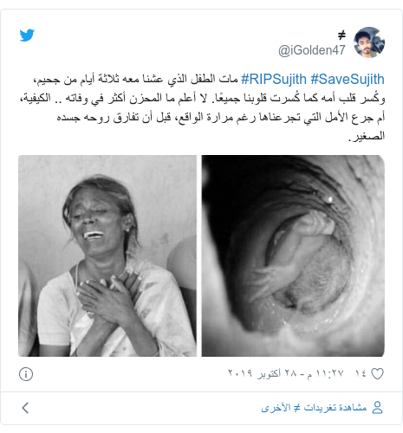Open the borewell camera photo

tap(293, 255)
